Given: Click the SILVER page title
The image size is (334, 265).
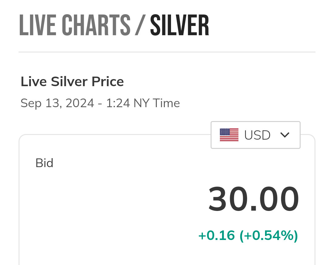Looking at the screenshot, I should tap(179, 25).
